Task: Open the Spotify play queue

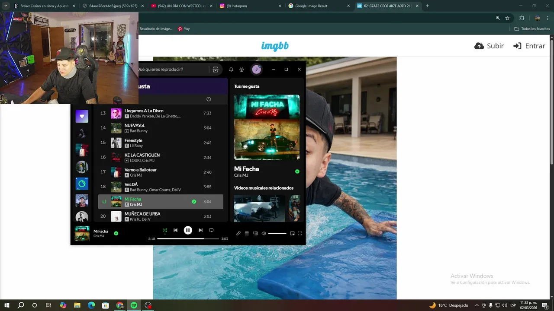Action: (247, 233)
